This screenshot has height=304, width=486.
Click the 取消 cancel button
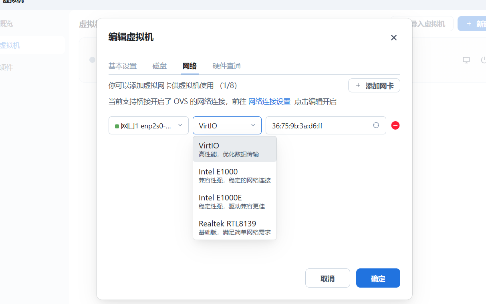click(x=327, y=278)
